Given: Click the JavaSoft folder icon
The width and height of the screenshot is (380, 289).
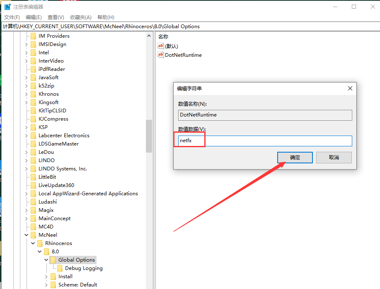Looking at the screenshot, I should click(34, 78).
